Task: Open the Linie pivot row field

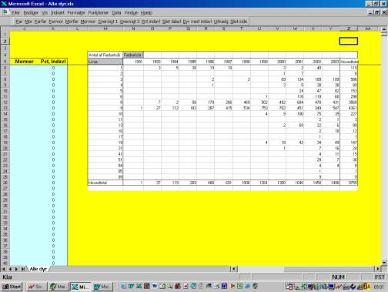Action: click(105, 62)
